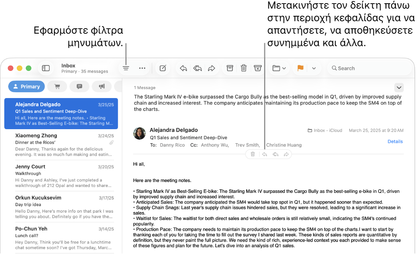The image size is (418, 254).
Task: Open the message list filter options
Action: pos(126,68)
